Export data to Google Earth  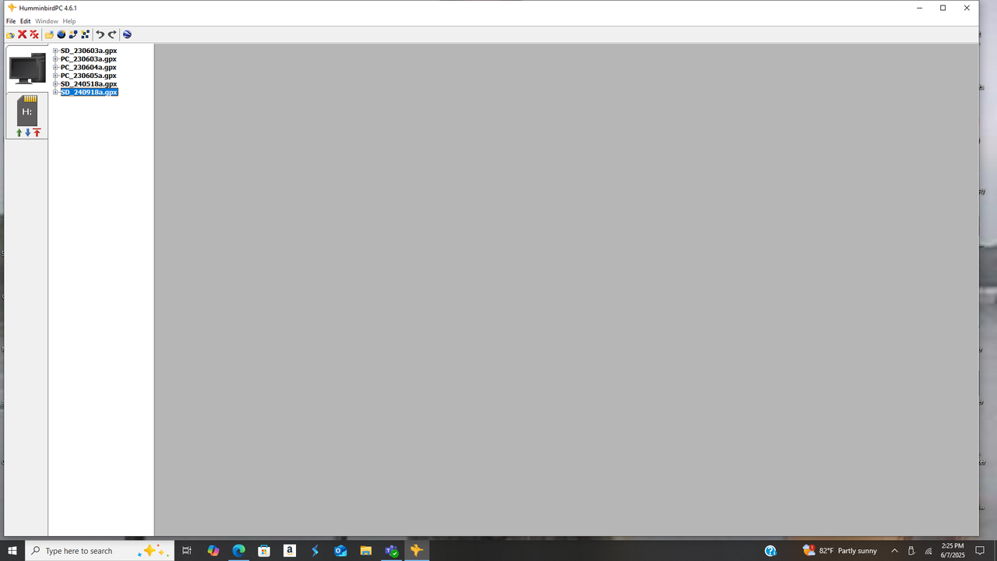126,34
